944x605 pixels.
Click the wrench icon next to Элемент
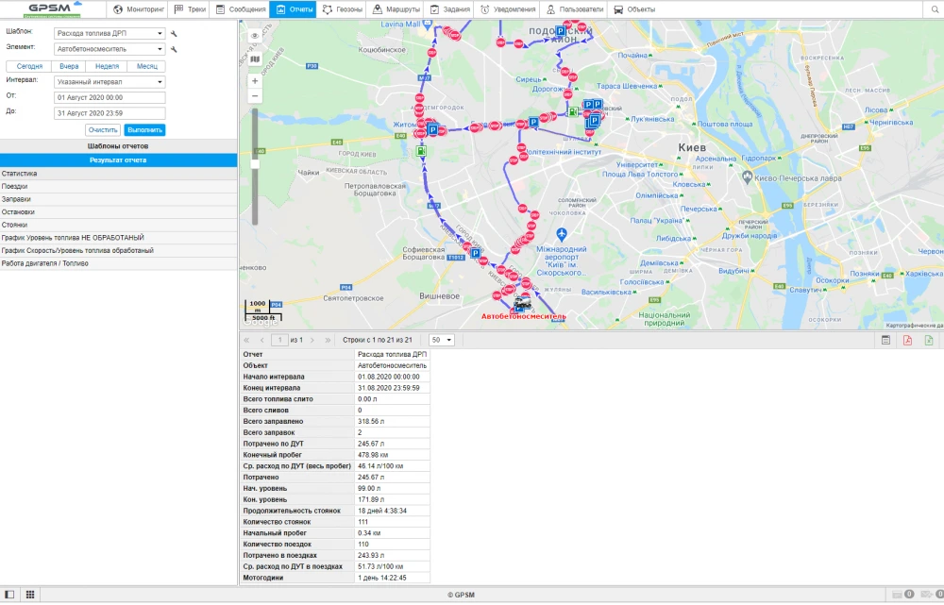click(174, 49)
